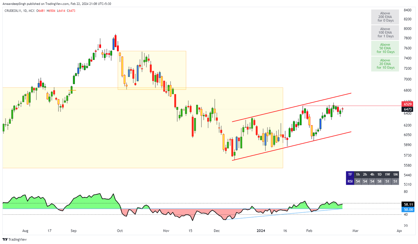Screen dimensions: 418x244
Task: Click the 5580 price axis label
Action: pyautogui.click(x=408, y=165)
